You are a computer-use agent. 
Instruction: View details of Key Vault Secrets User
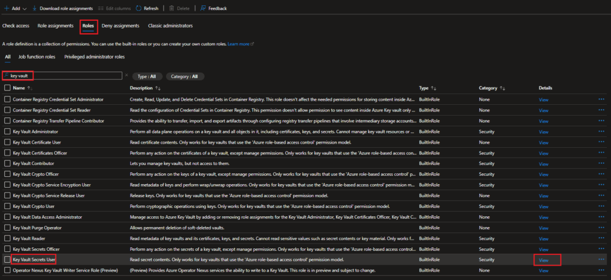(x=543, y=260)
